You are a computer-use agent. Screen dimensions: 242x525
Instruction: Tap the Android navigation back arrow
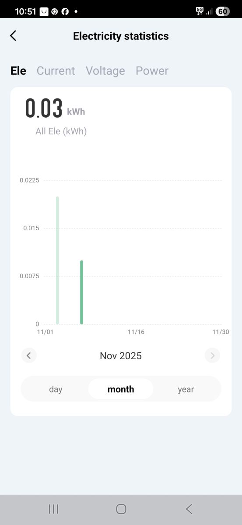tap(189, 509)
